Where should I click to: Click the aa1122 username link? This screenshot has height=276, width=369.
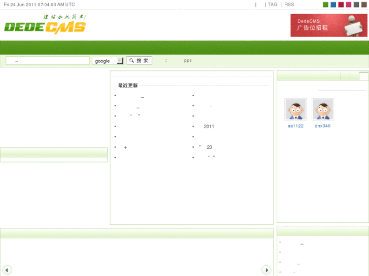(x=295, y=126)
